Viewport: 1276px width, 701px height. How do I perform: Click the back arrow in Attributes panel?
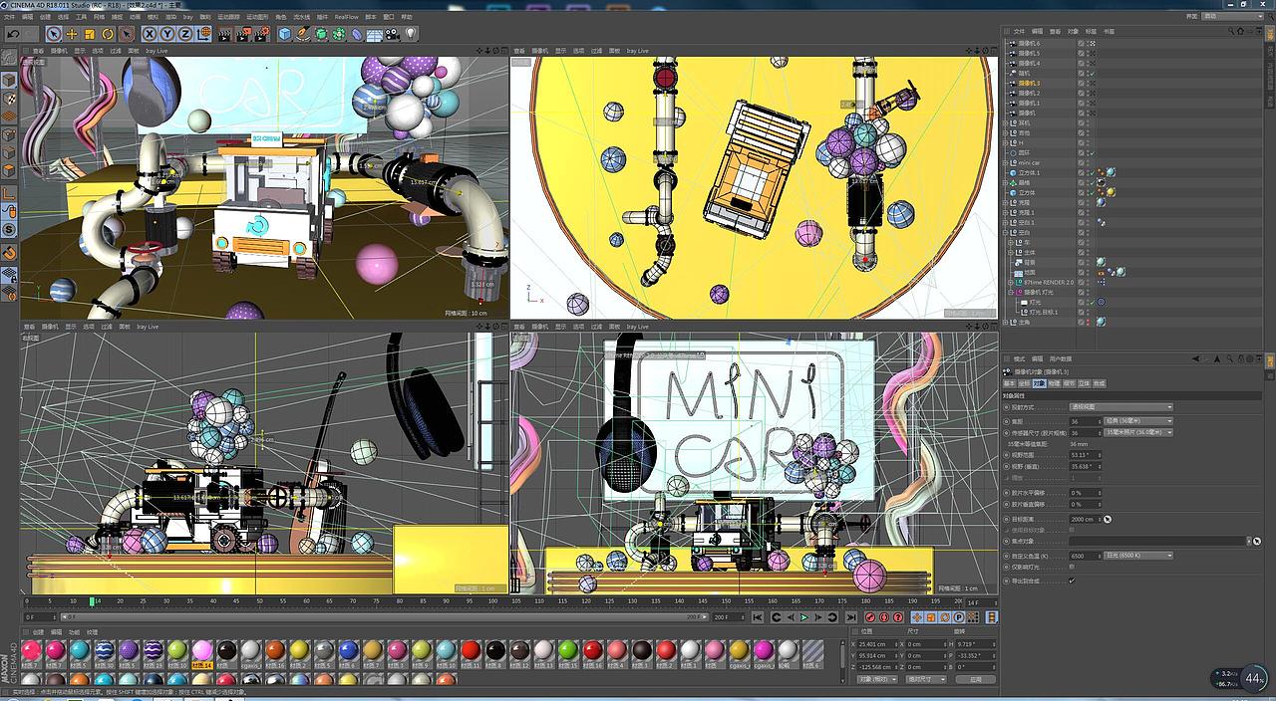tap(1195, 358)
